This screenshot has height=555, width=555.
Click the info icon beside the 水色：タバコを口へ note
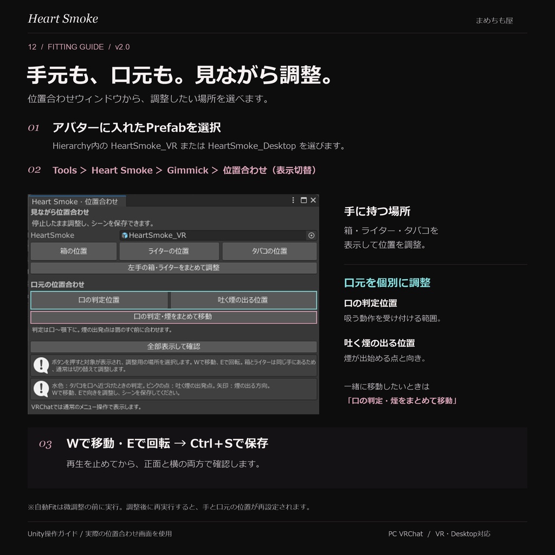click(41, 389)
